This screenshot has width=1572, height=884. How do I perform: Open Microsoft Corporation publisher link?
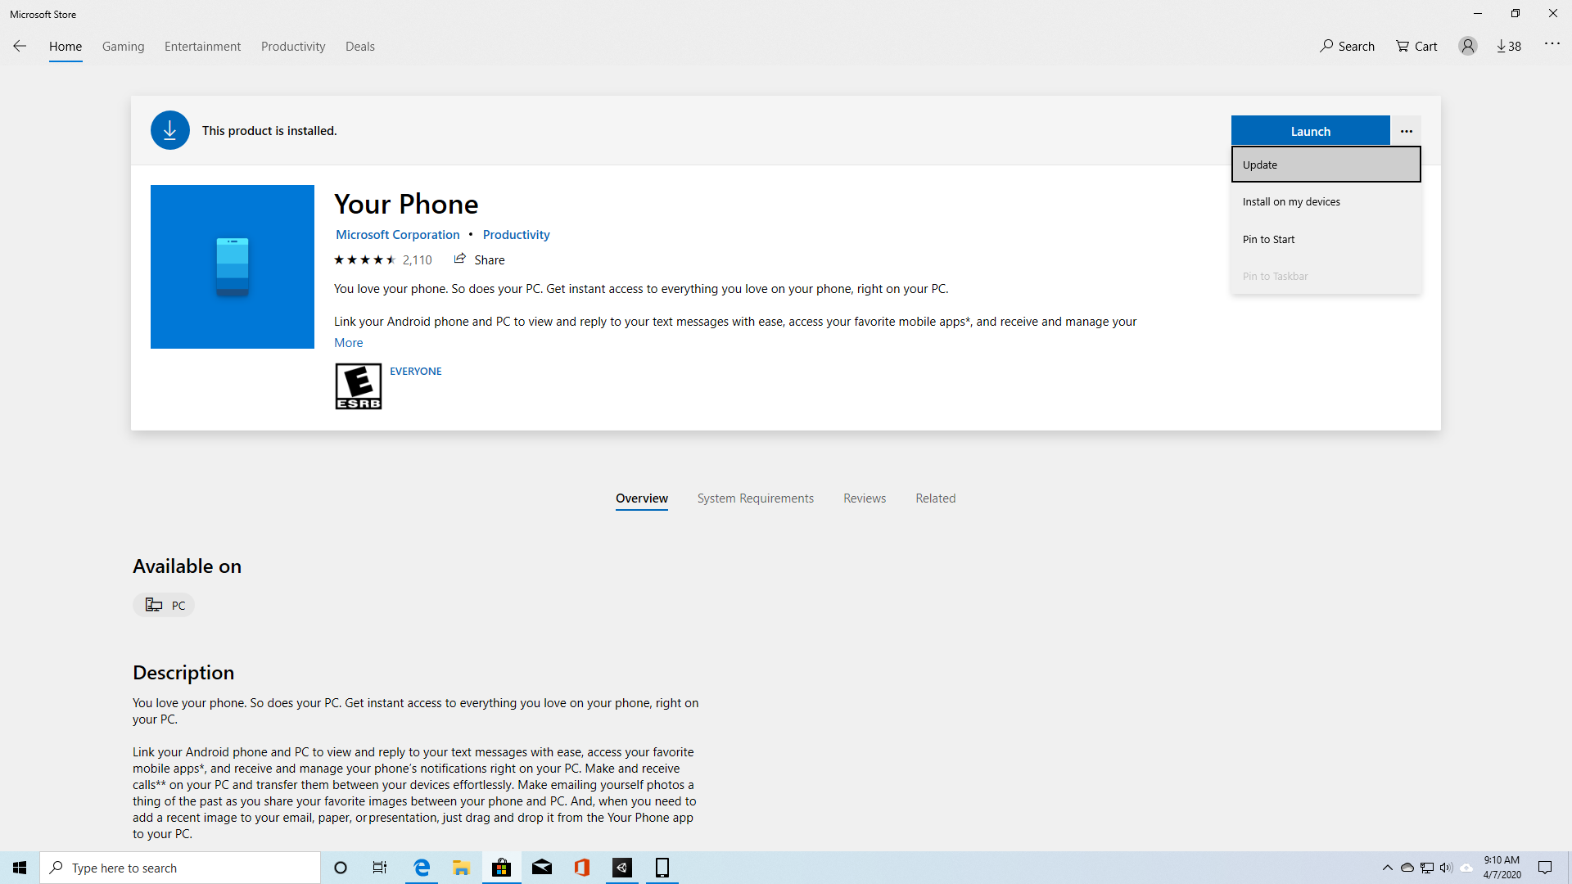tap(398, 235)
